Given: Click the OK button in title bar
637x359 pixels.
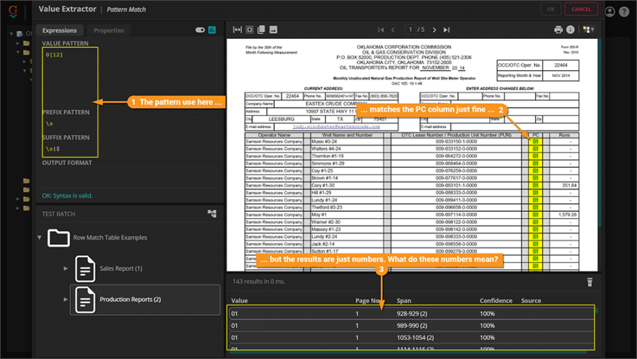Looking at the screenshot, I should 550,9.
